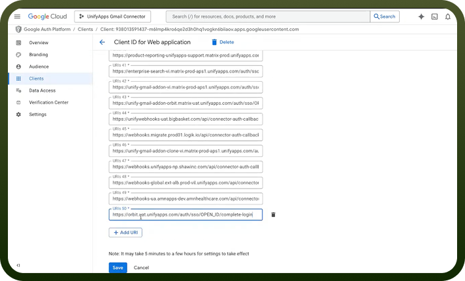
Task: Edit the URIs 47 shawinc field
Action: [x=185, y=167]
